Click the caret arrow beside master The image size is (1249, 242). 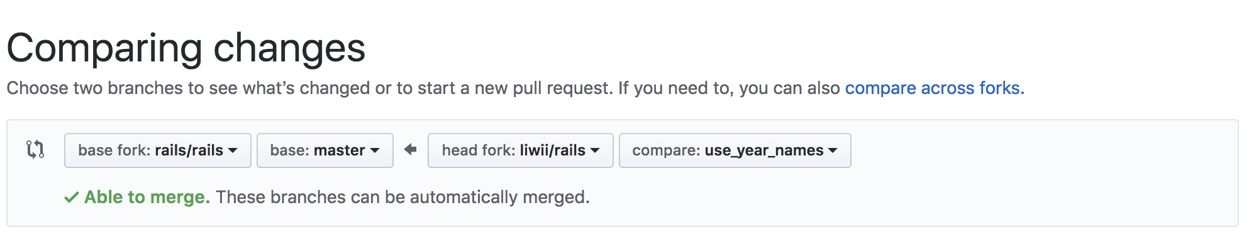click(375, 150)
